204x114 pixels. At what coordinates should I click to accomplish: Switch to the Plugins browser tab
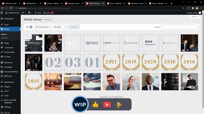53,3
